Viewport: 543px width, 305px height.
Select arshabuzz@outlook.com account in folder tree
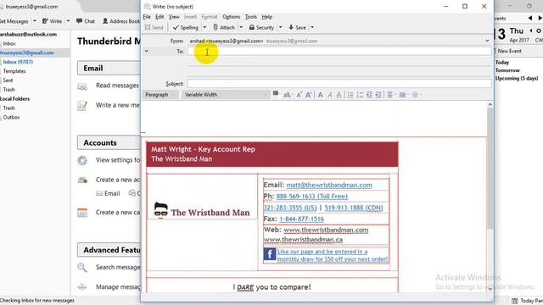coord(28,34)
